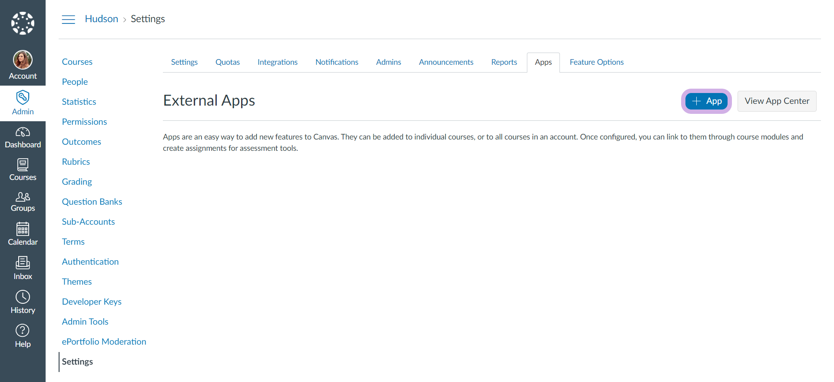Image resolution: width=834 pixels, height=382 pixels.
Task: Open Permissions in account menu
Action: (84, 122)
